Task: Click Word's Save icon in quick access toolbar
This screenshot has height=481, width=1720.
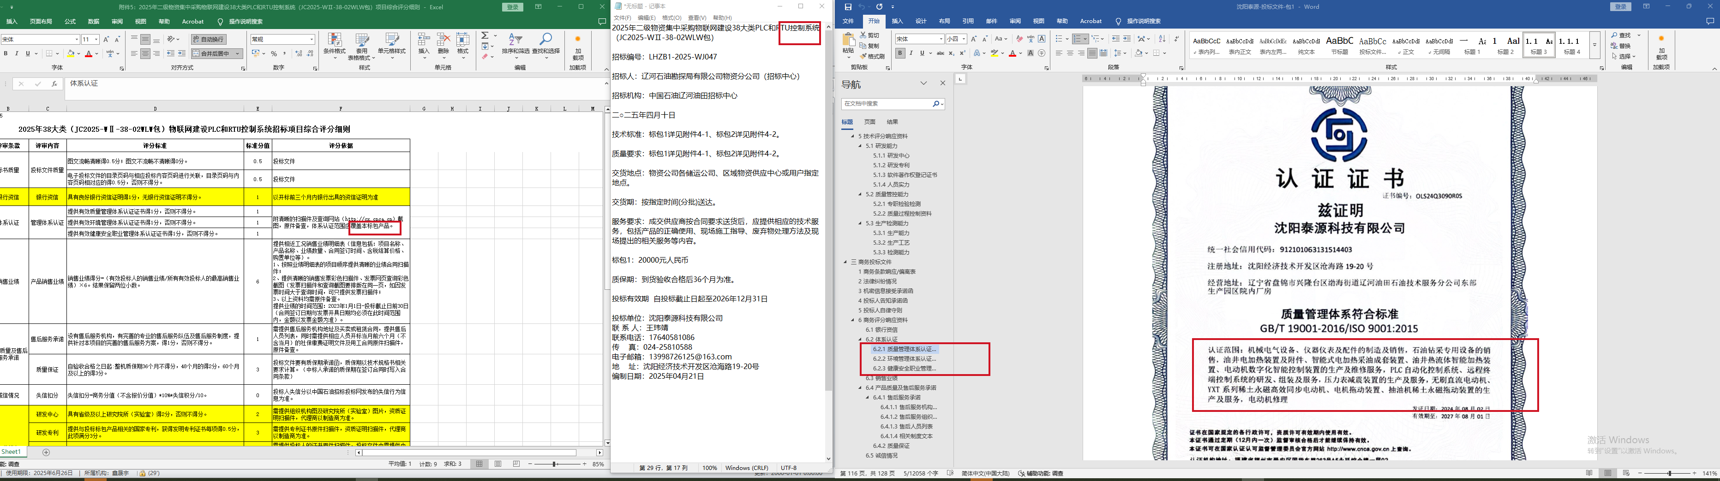Action: (848, 6)
